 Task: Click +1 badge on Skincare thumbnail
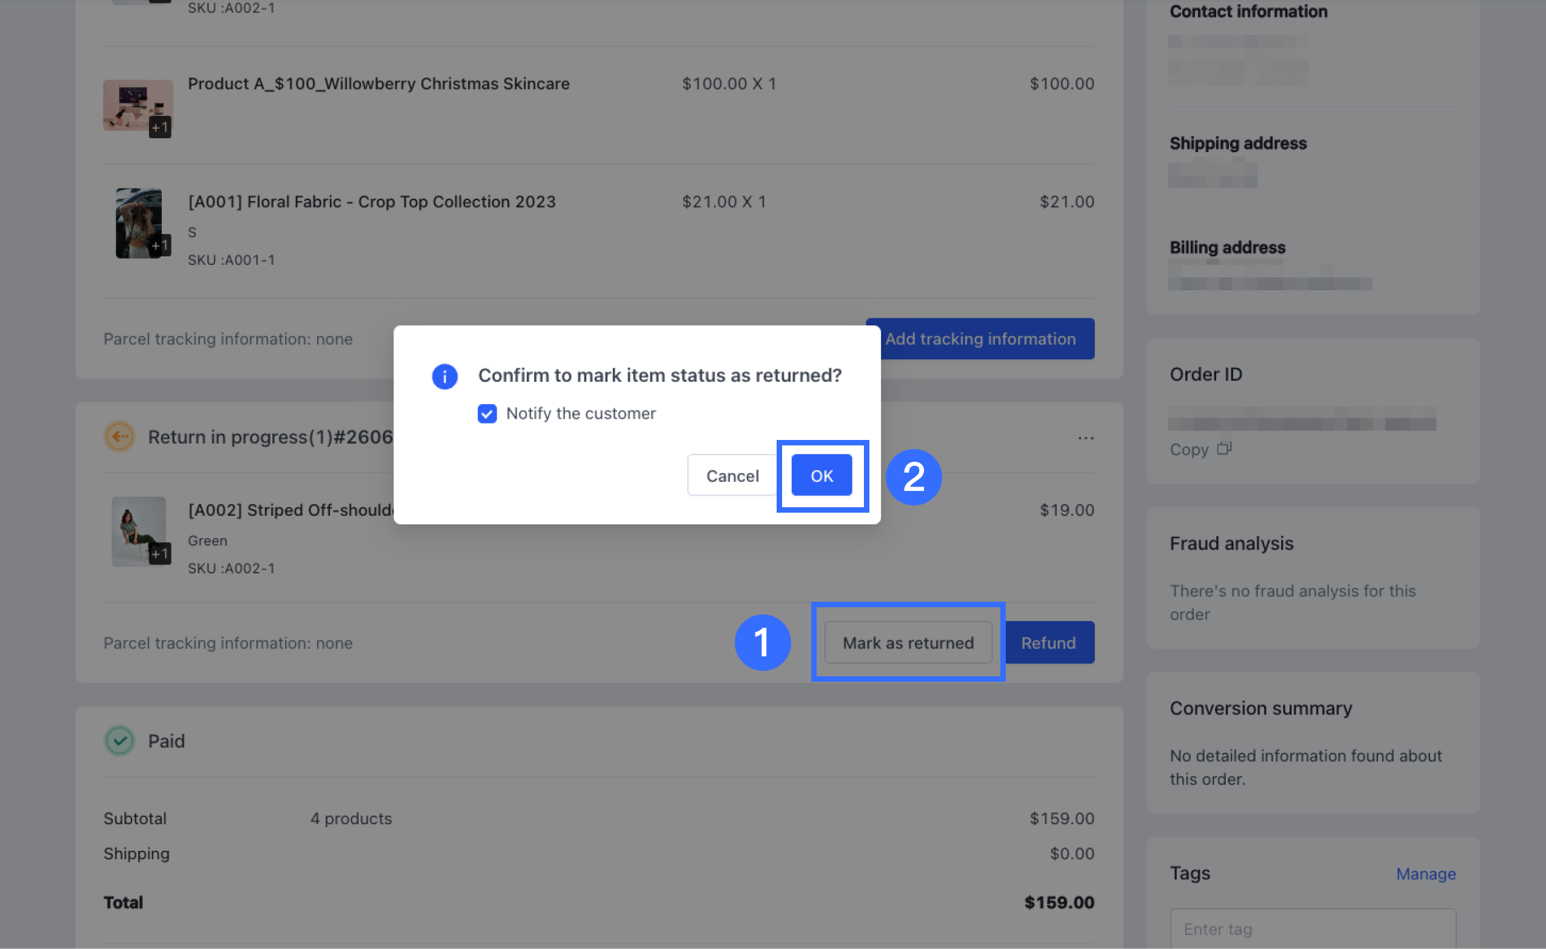[159, 127]
